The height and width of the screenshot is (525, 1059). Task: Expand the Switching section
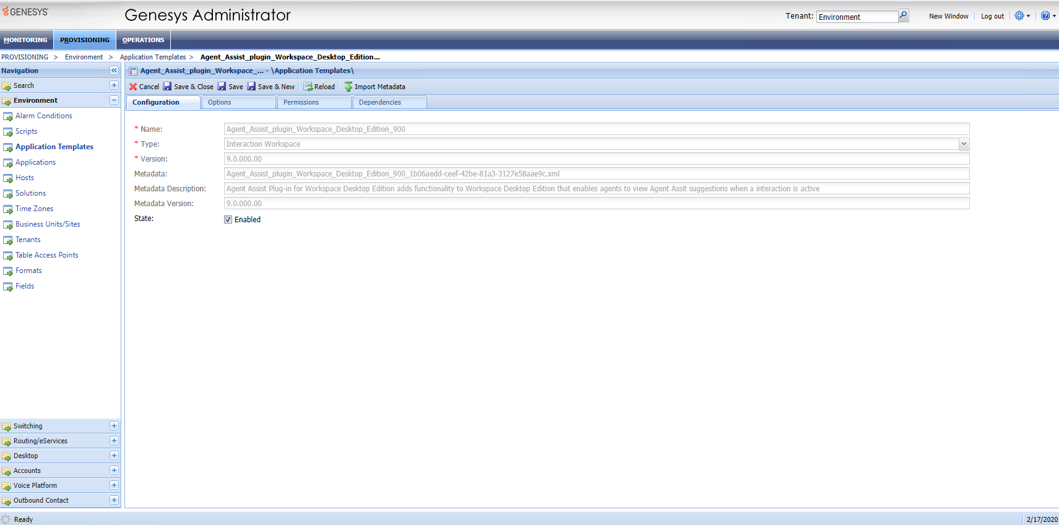point(114,426)
